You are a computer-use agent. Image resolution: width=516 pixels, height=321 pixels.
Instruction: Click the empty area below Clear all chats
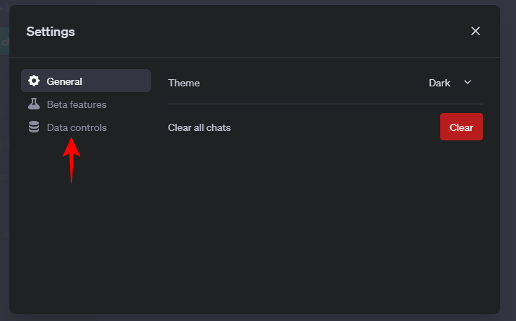click(325, 216)
